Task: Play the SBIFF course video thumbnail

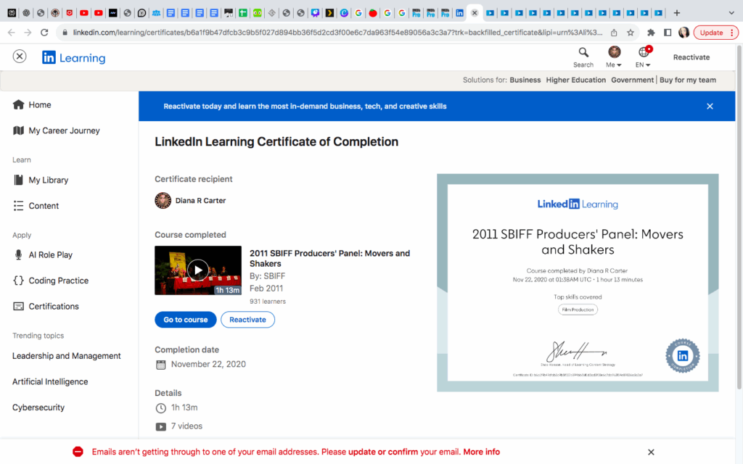Action: coord(198,270)
